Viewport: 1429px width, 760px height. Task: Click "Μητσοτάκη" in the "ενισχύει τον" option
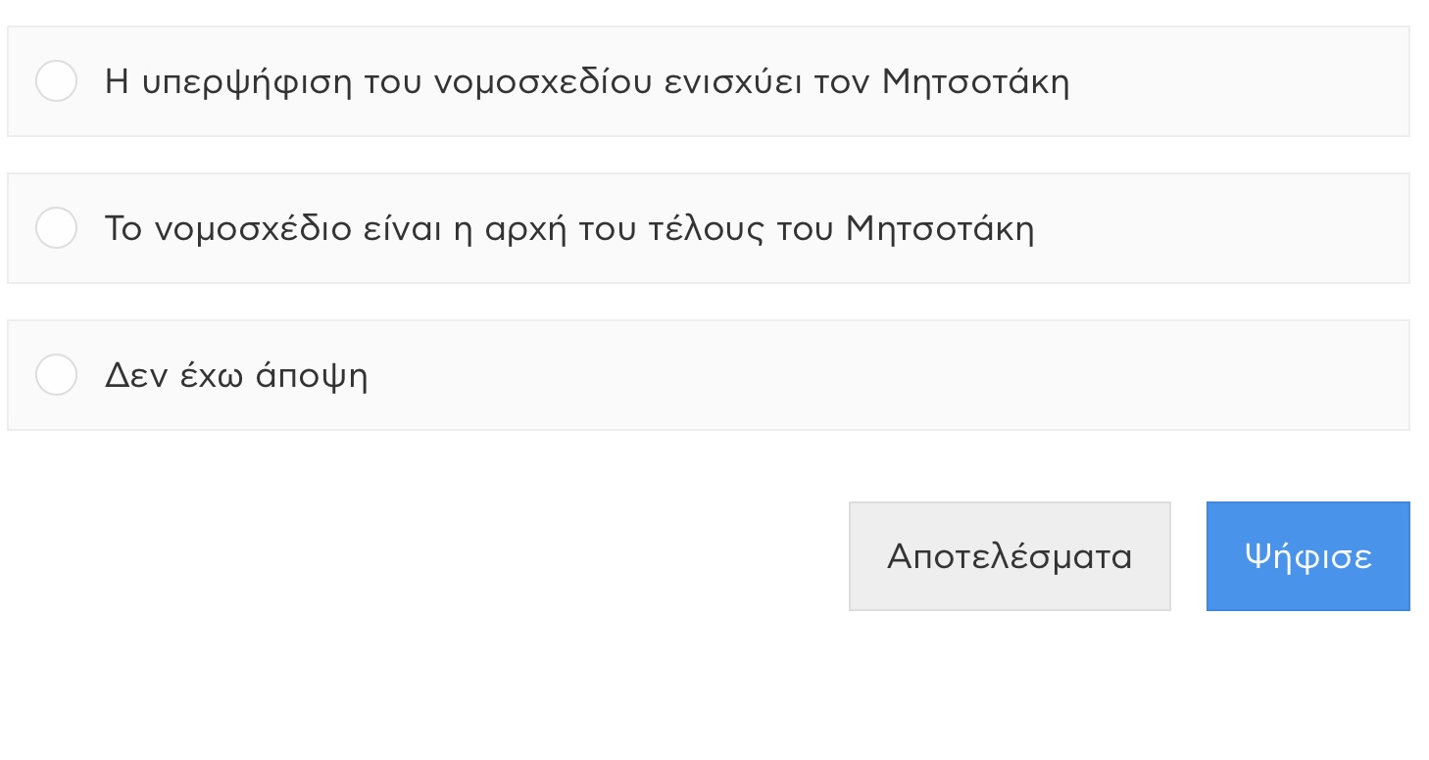coord(975,82)
